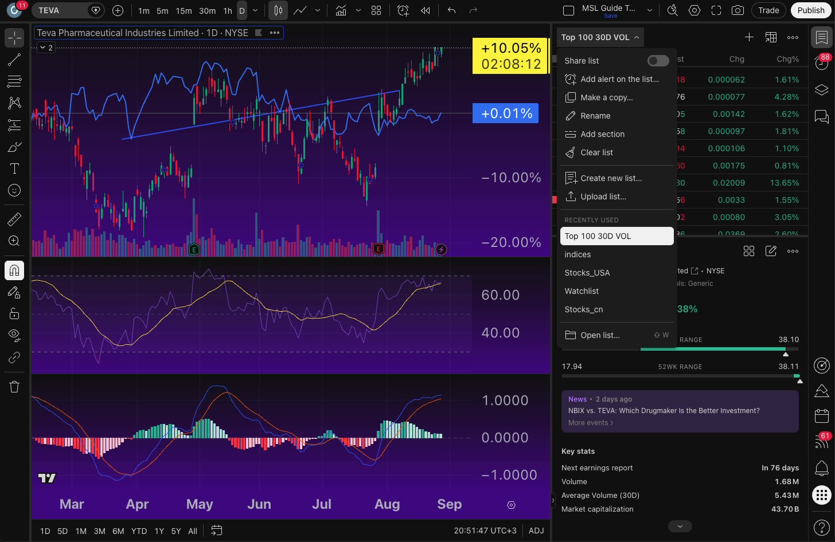Image resolution: width=835 pixels, height=542 pixels.
Task: Set the chart range to YTD
Action: tap(139, 531)
